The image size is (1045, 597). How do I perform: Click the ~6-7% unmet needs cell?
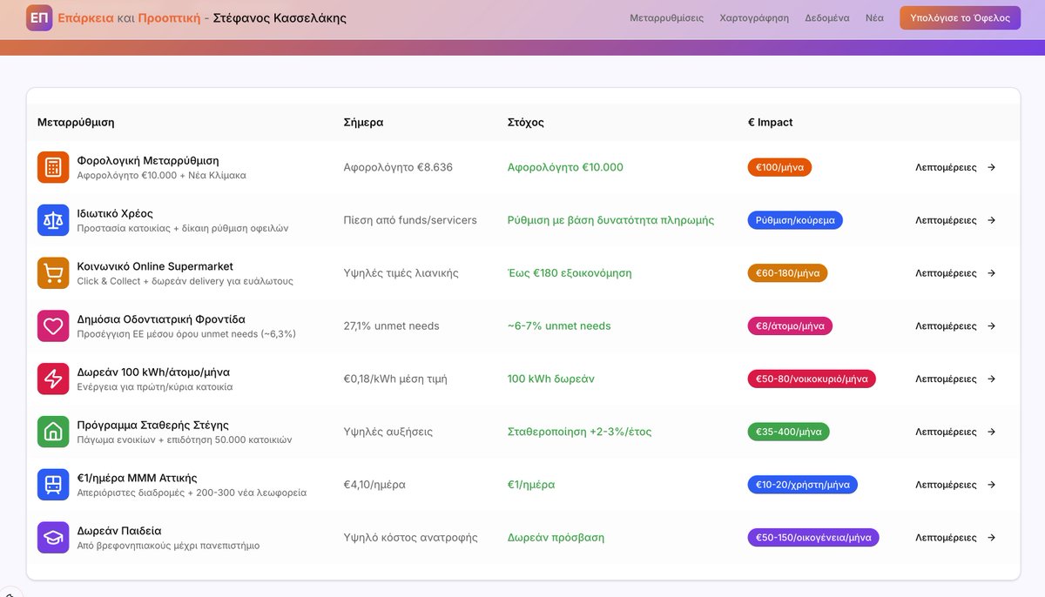point(559,325)
